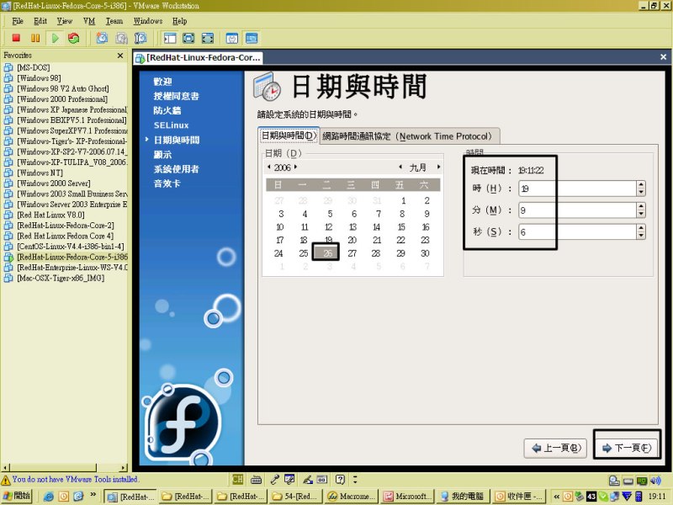Viewport: 673px width, 505px height.
Task: Go to next month arrow after 九月
Action: coord(438,167)
